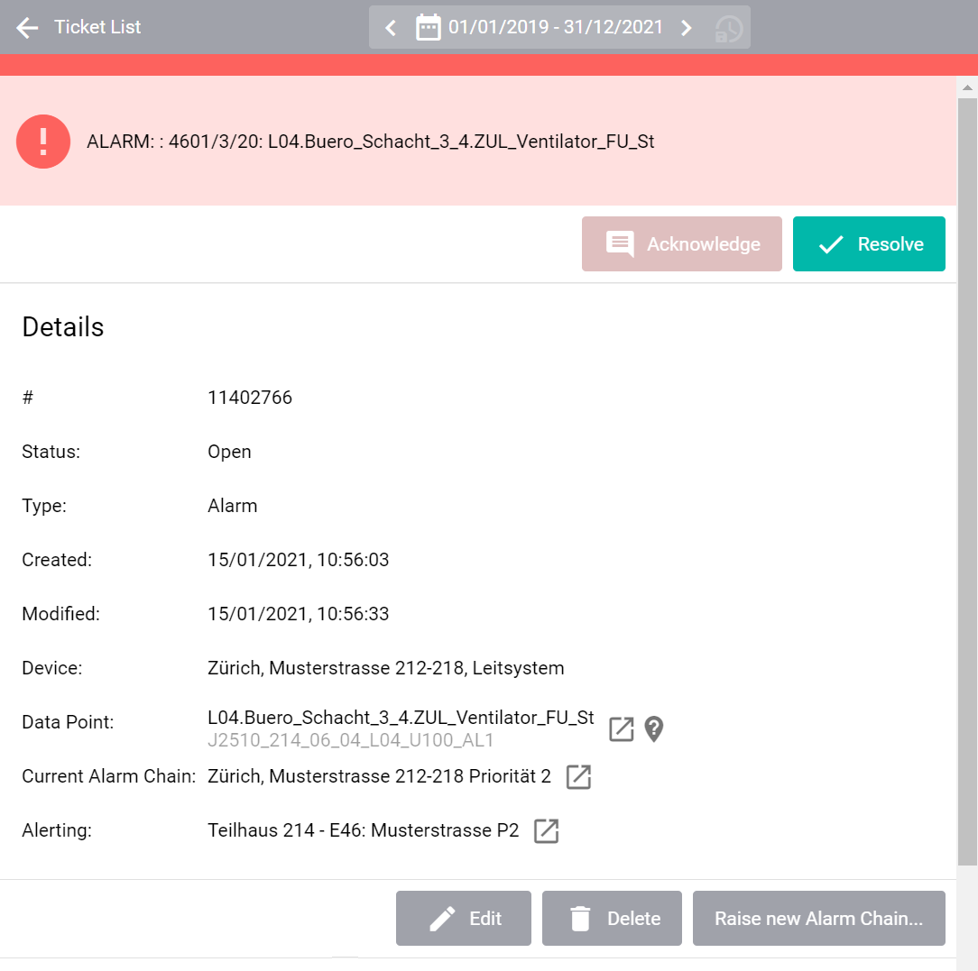Acknowledge the alarm ticket
978x971 pixels.
pos(682,243)
